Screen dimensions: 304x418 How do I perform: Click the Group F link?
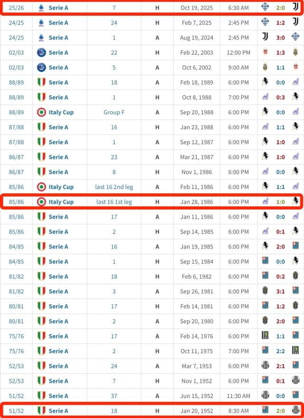(114, 112)
